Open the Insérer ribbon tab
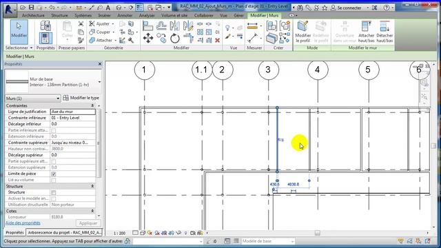 104,15
